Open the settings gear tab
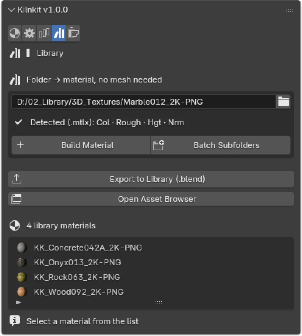The height and width of the screenshot is (336, 302). [x=29, y=33]
